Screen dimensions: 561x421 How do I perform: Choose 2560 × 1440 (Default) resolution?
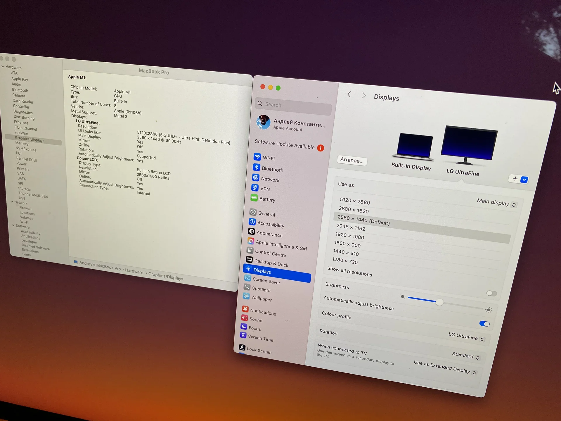tap(422, 228)
